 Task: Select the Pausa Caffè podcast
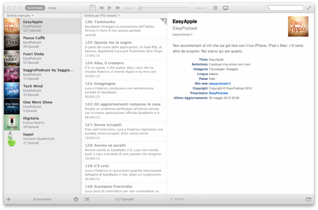[42, 42]
